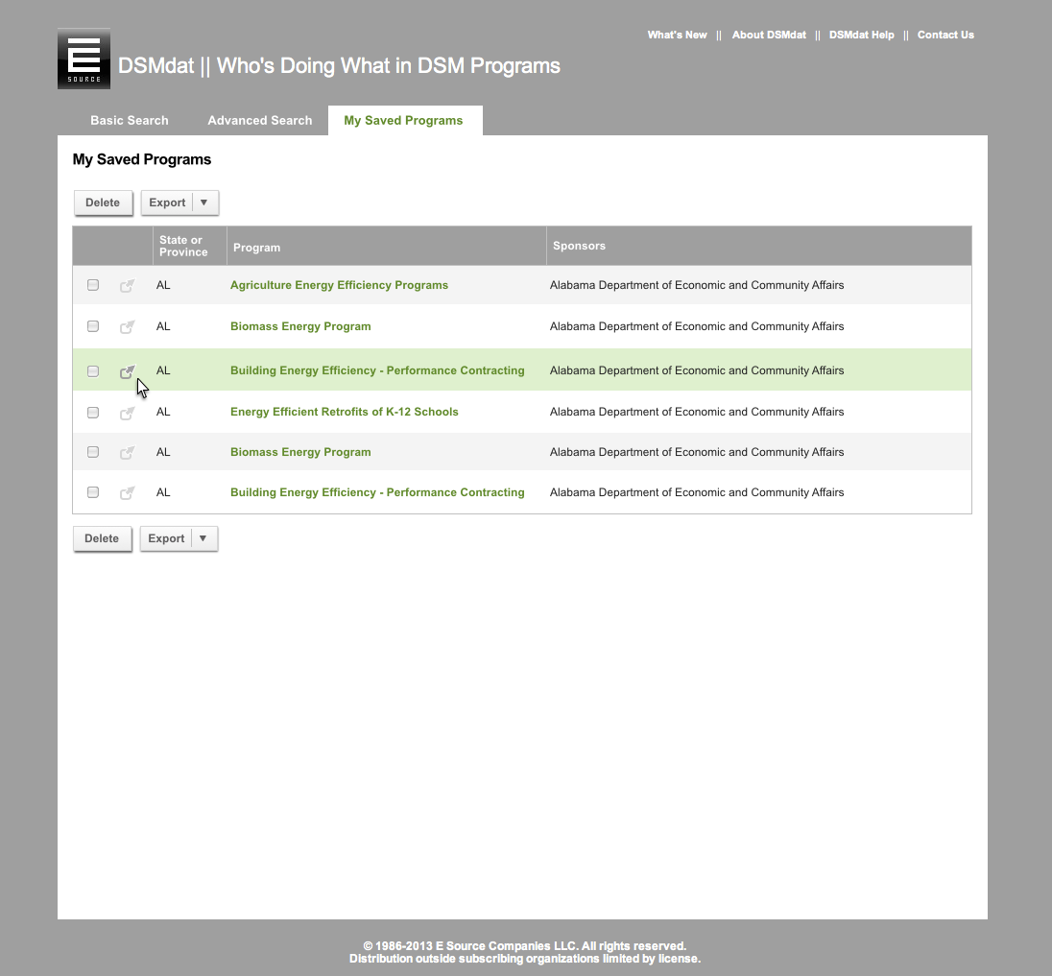Open icon in second Biomass Energy Program row
Image resolution: width=1052 pixels, height=976 pixels.
pyautogui.click(x=127, y=453)
